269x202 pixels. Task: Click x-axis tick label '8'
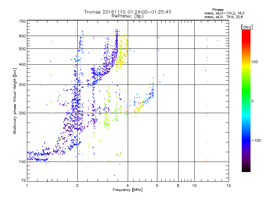(178, 186)
